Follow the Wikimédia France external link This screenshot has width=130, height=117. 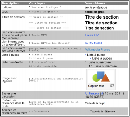tap(98, 50)
